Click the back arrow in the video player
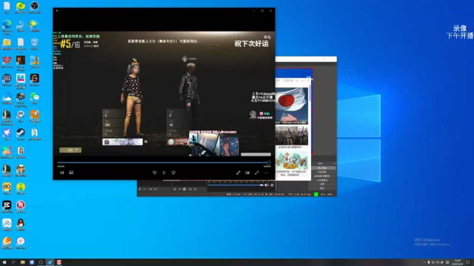 point(57,11)
